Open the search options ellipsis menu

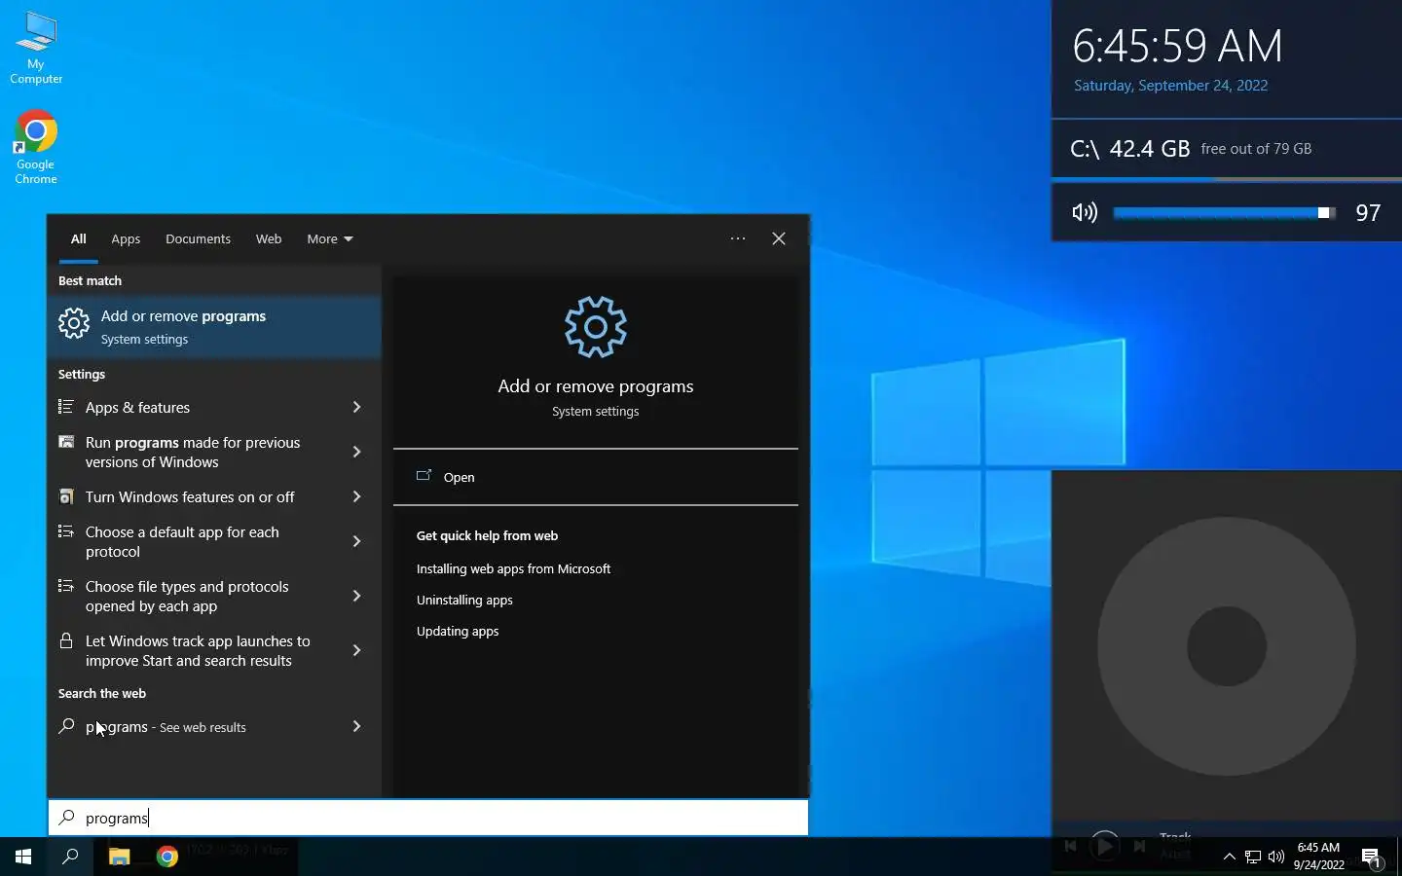(738, 238)
